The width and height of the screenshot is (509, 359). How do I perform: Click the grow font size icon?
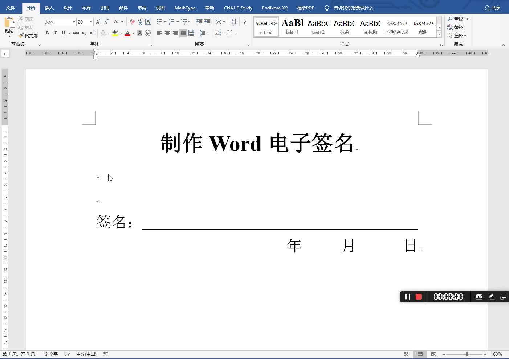pos(98,22)
